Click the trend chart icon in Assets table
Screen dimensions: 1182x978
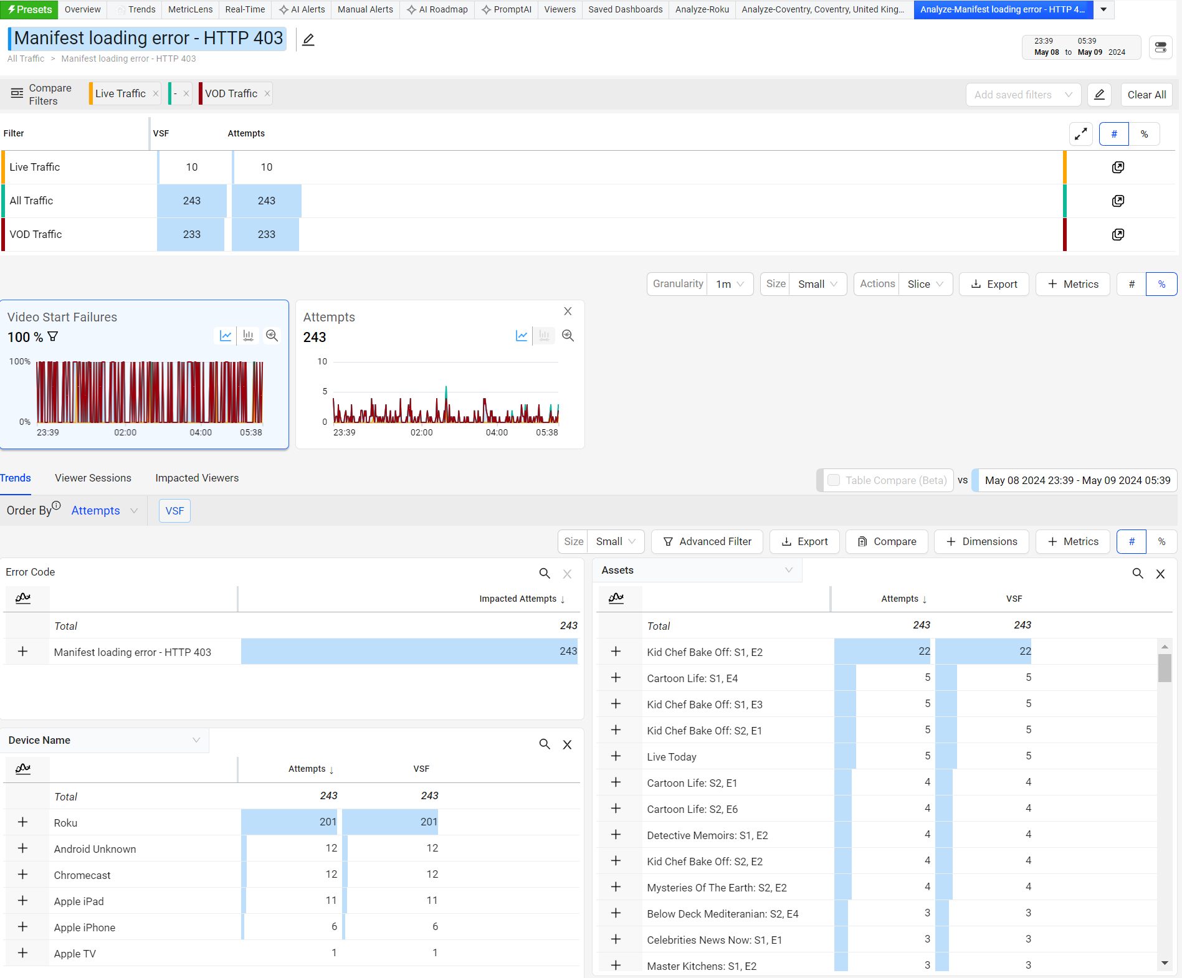click(x=616, y=598)
